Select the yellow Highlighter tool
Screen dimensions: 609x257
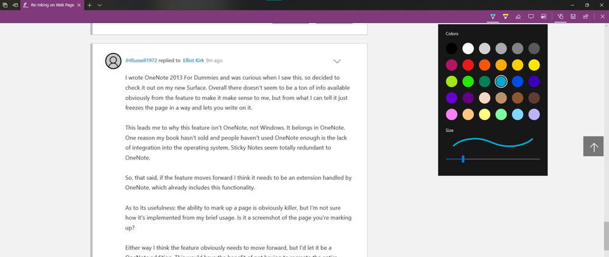point(505,16)
